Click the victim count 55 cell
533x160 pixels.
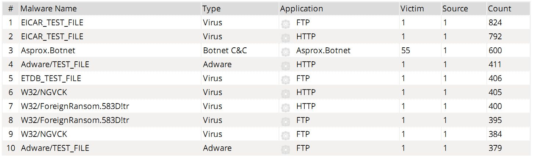tap(406, 51)
